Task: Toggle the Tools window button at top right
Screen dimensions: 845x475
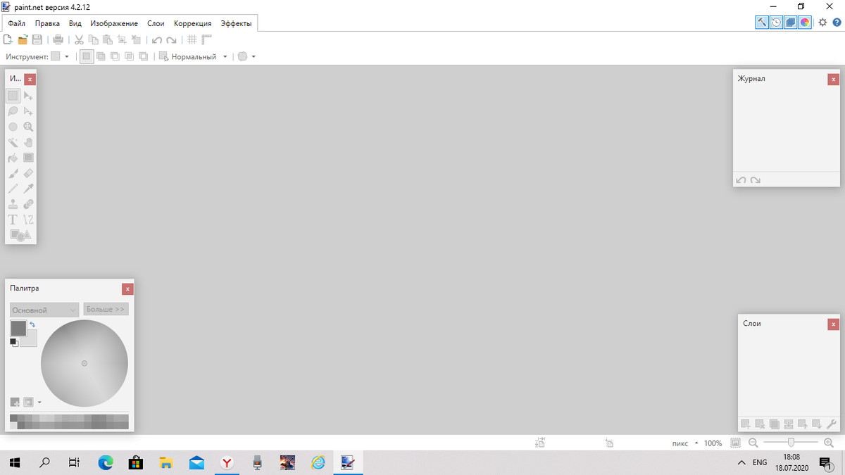Action: coord(762,23)
